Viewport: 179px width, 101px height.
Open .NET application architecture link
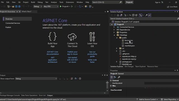(x=53, y=60)
